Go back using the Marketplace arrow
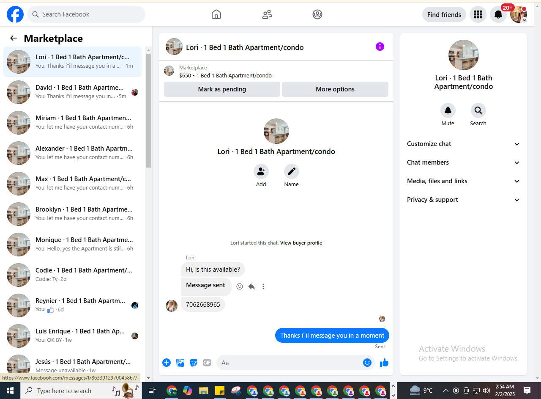Screen dimensions: 541x399 [x=14, y=38]
